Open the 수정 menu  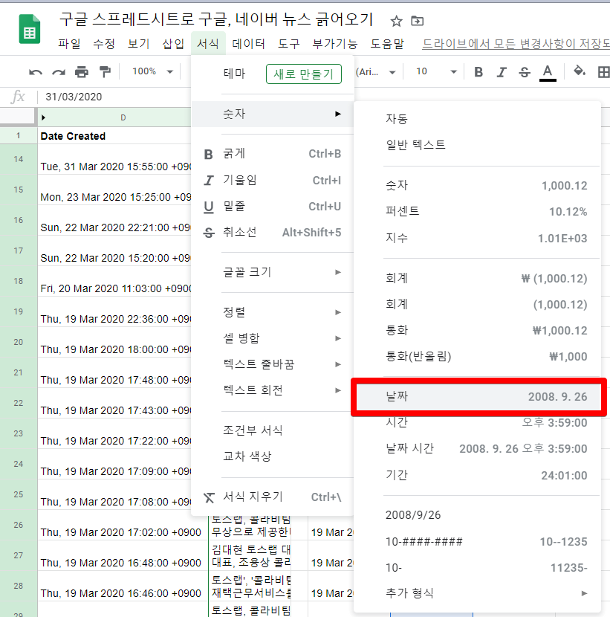pos(104,44)
